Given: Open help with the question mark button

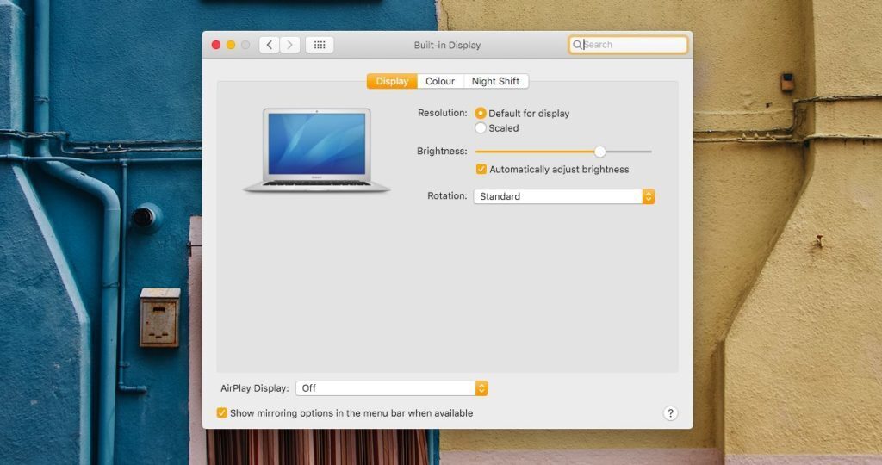Looking at the screenshot, I should [670, 413].
